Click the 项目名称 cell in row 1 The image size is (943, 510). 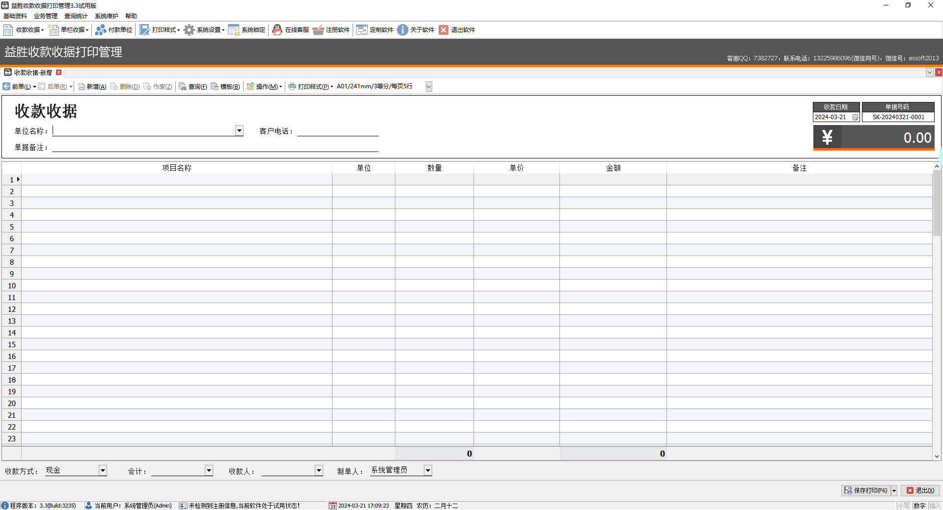pos(177,179)
